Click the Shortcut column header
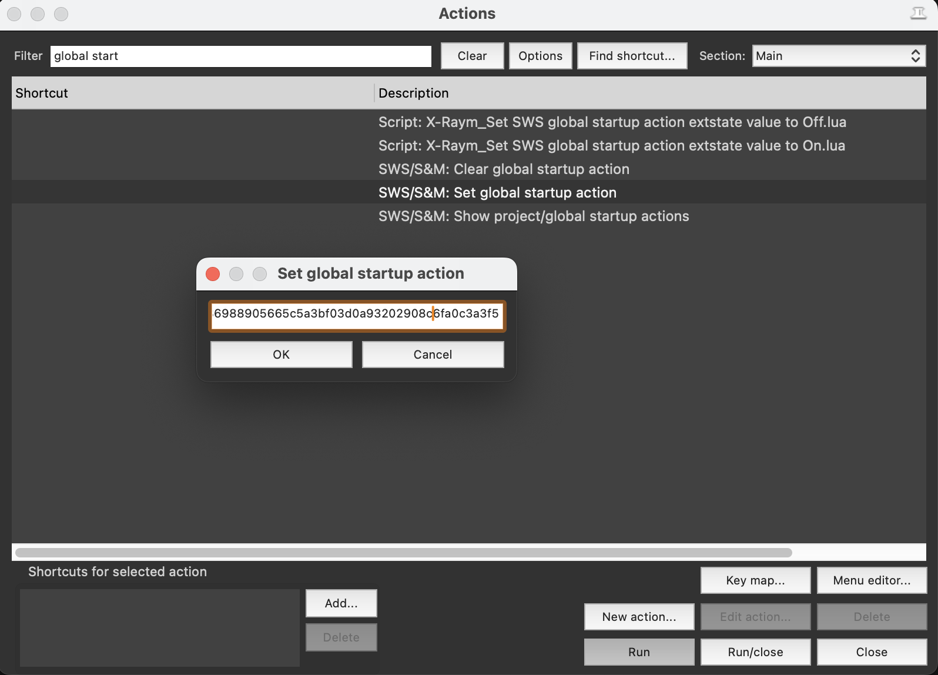 coord(192,93)
